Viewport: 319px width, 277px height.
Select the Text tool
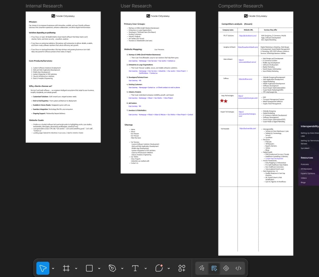point(135,268)
